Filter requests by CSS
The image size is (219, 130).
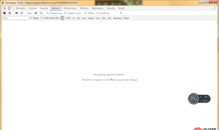[x=78, y=18]
